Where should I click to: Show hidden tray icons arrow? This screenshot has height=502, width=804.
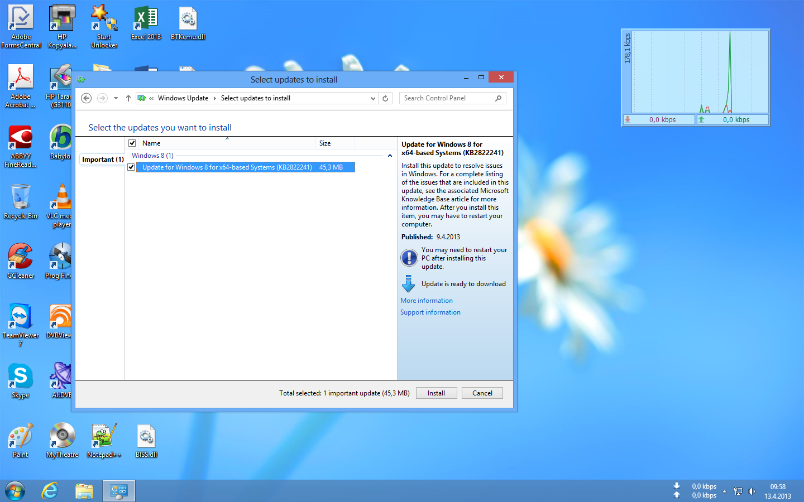pos(724,491)
